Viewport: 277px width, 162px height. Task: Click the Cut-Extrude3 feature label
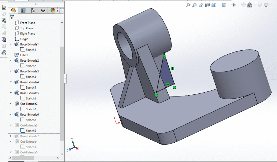(29, 125)
